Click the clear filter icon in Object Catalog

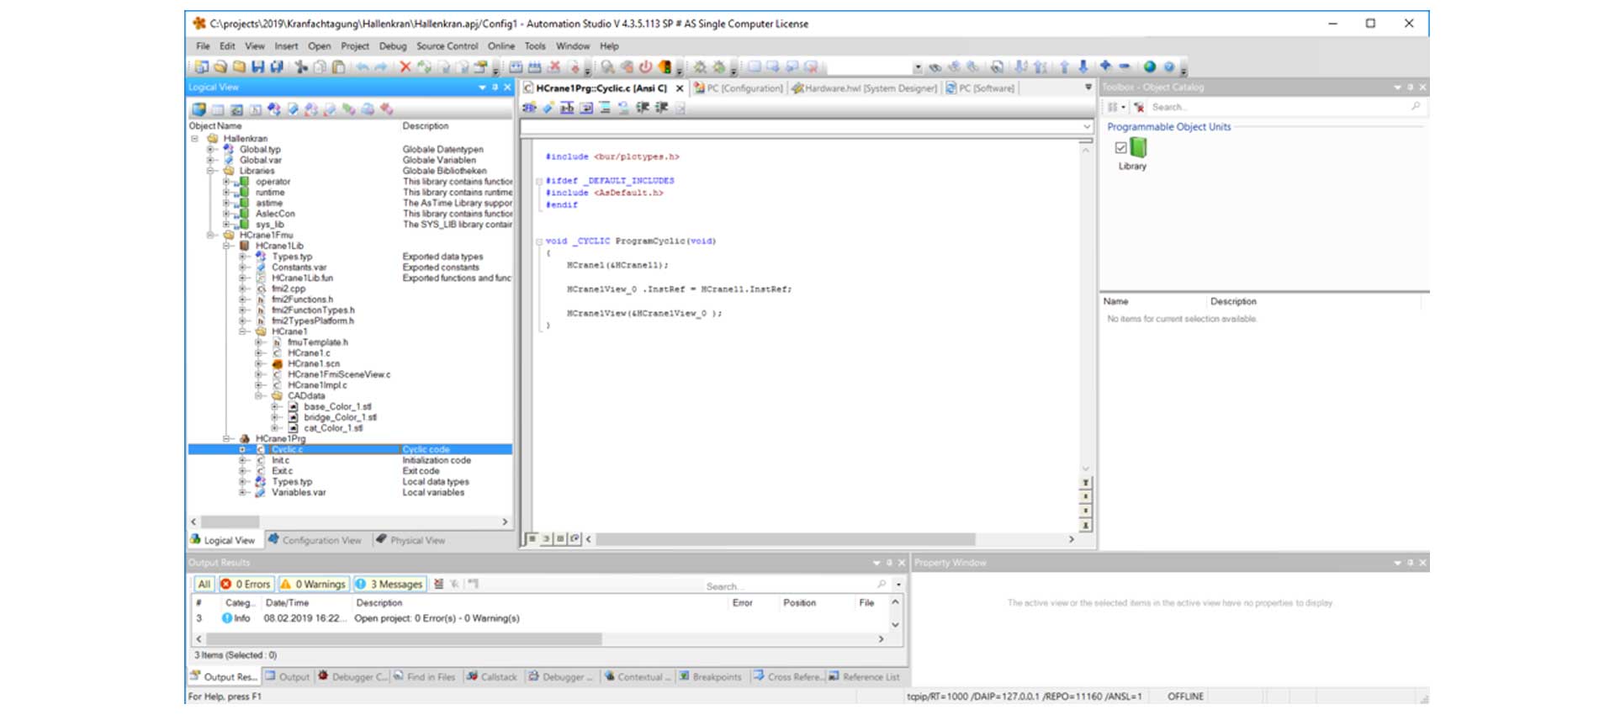[1138, 107]
